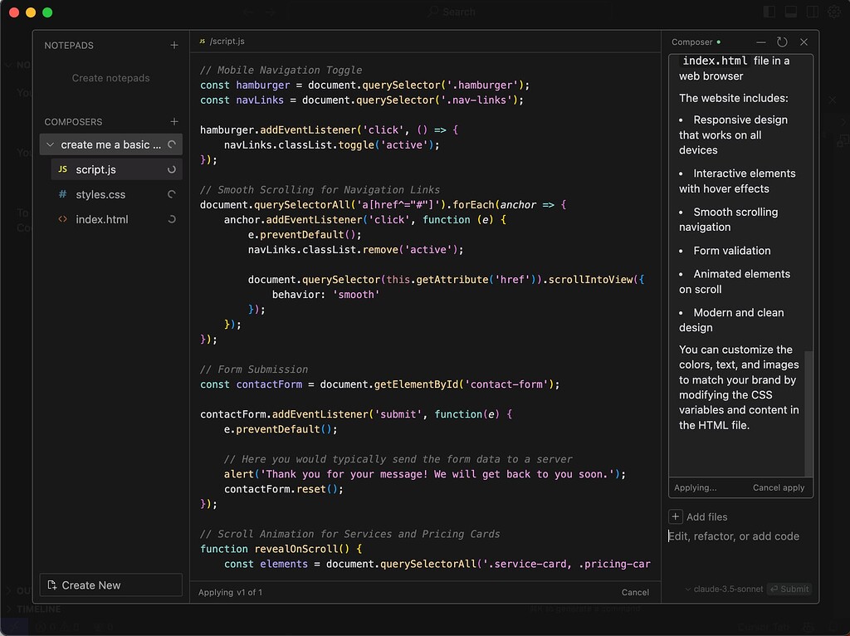Click 'Cancel apply' in the Composer panel
This screenshot has height=636, width=850.
[x=778, y=487]
